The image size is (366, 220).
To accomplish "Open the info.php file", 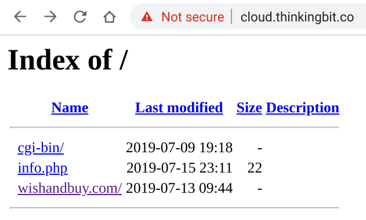I will [x=42, y=168].
